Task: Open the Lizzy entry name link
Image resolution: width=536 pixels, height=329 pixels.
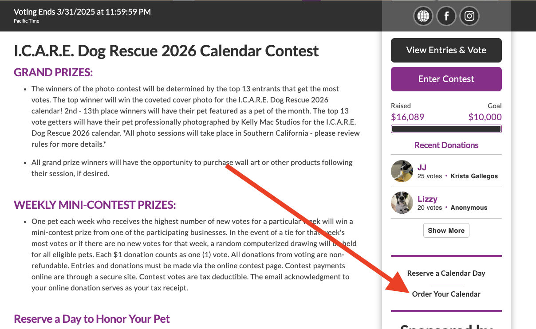Action: 427,199
